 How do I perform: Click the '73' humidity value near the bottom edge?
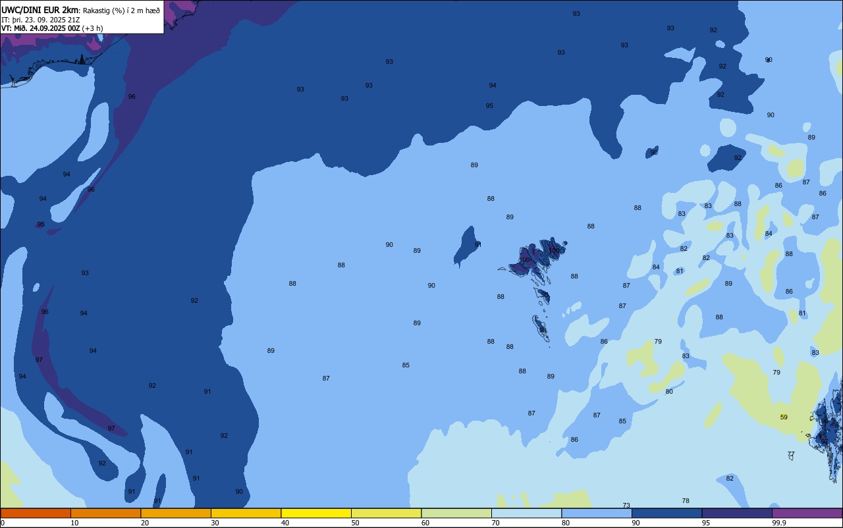tap(626, 506)
